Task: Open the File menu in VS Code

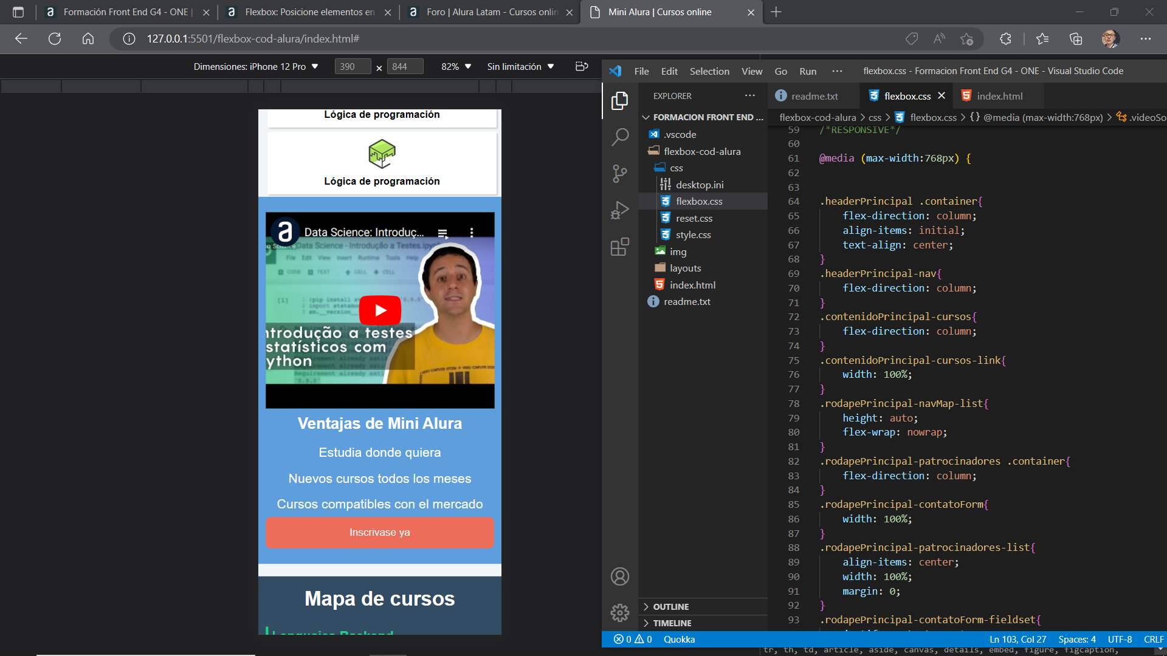Action: (641, 71)
